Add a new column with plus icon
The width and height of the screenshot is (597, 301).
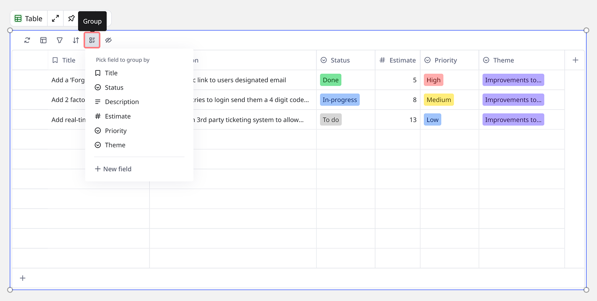pos(575,60)
